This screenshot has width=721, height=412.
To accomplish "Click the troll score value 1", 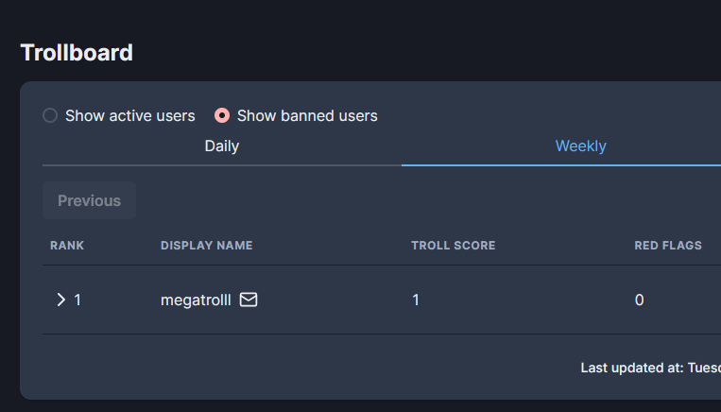I will (416, 300).
